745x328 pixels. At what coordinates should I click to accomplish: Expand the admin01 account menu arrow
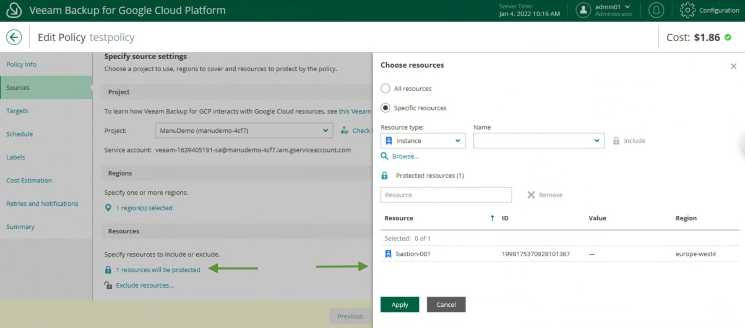627,7
